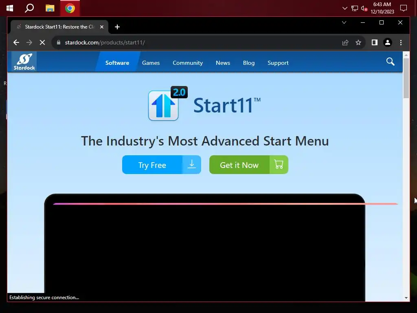This screenshot has height=313, width=417.
Task: Open the News nav item
Action: point(223,63)
